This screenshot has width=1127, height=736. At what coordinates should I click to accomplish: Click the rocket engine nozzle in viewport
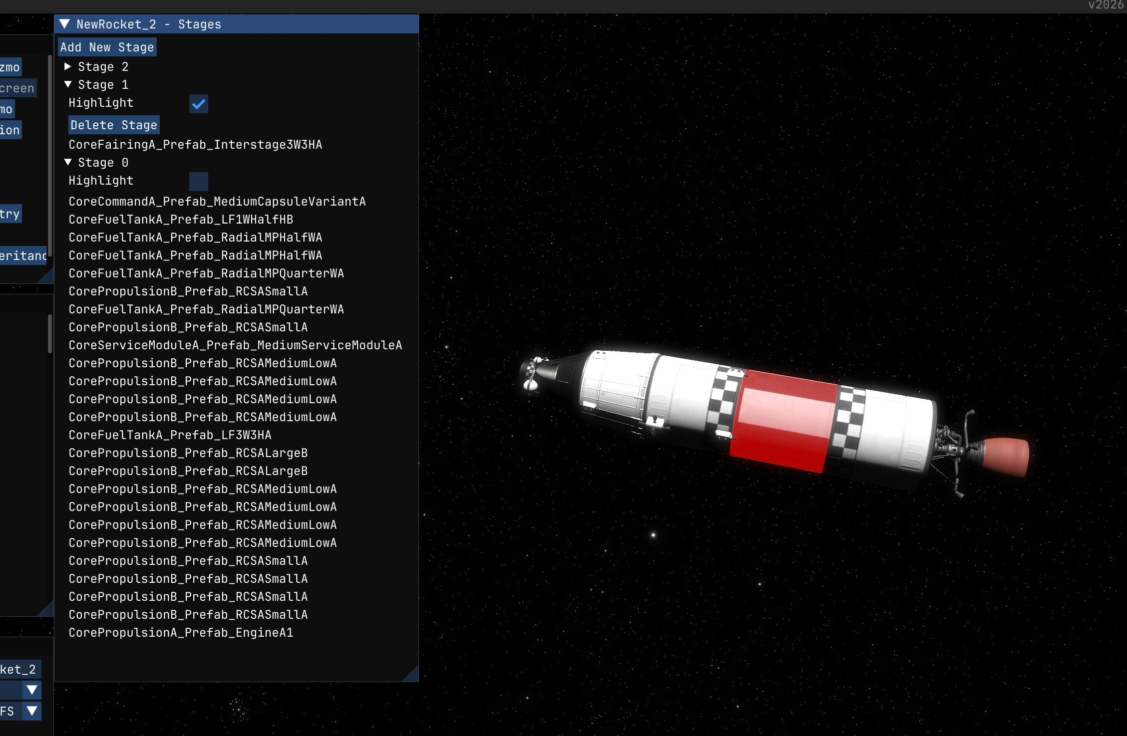(x=1006, y=457)
